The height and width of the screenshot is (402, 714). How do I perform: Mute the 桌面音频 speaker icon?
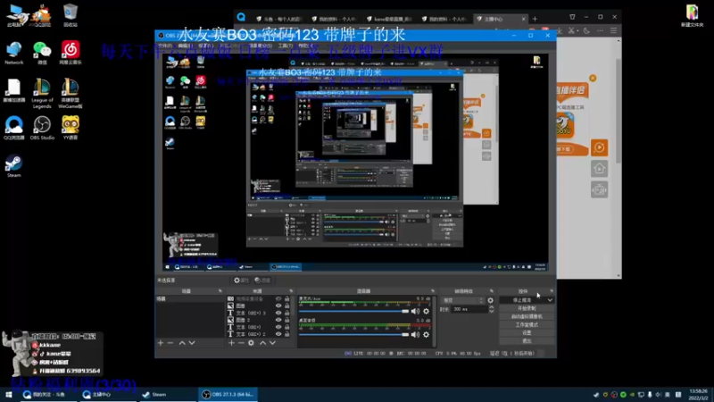point(415,334)
